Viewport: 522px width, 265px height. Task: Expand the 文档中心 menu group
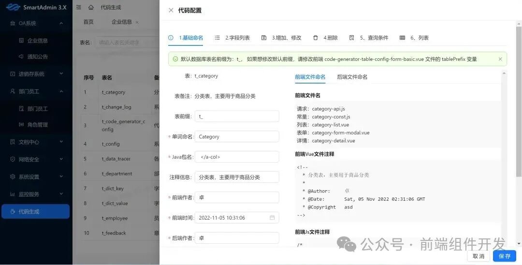61,142
